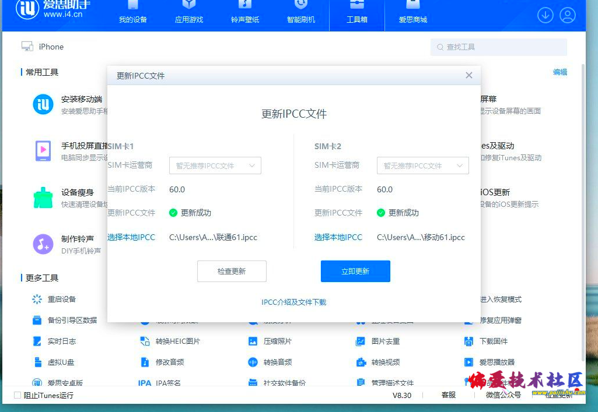Viewport: 598px width, 412px height.
Task: Click the 设备瘦身 cleanup icon
Action: (43, 198)
